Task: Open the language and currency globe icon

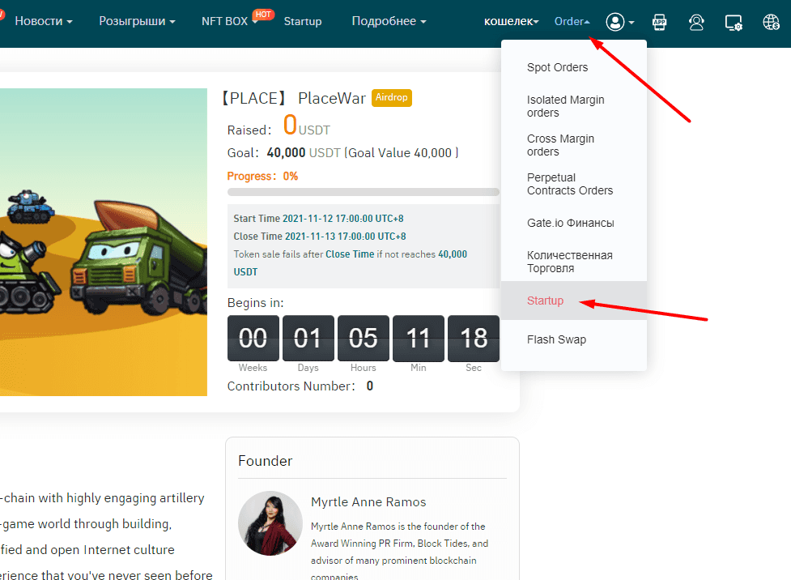Action: point(771,22)
